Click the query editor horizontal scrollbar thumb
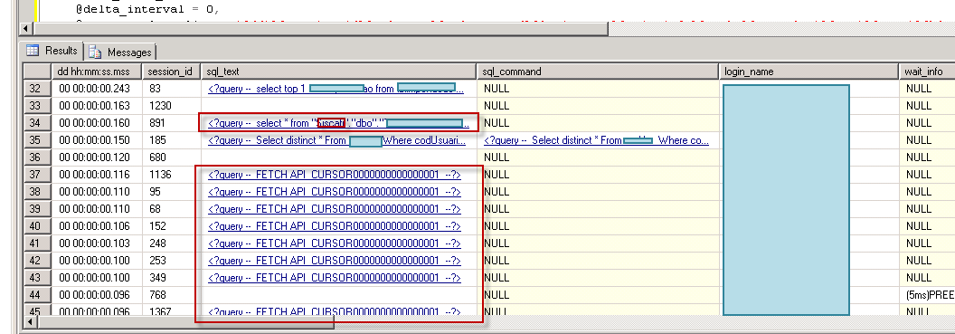Image resolution: width=955 pixels, height=334 pixels. coord(321,29)
